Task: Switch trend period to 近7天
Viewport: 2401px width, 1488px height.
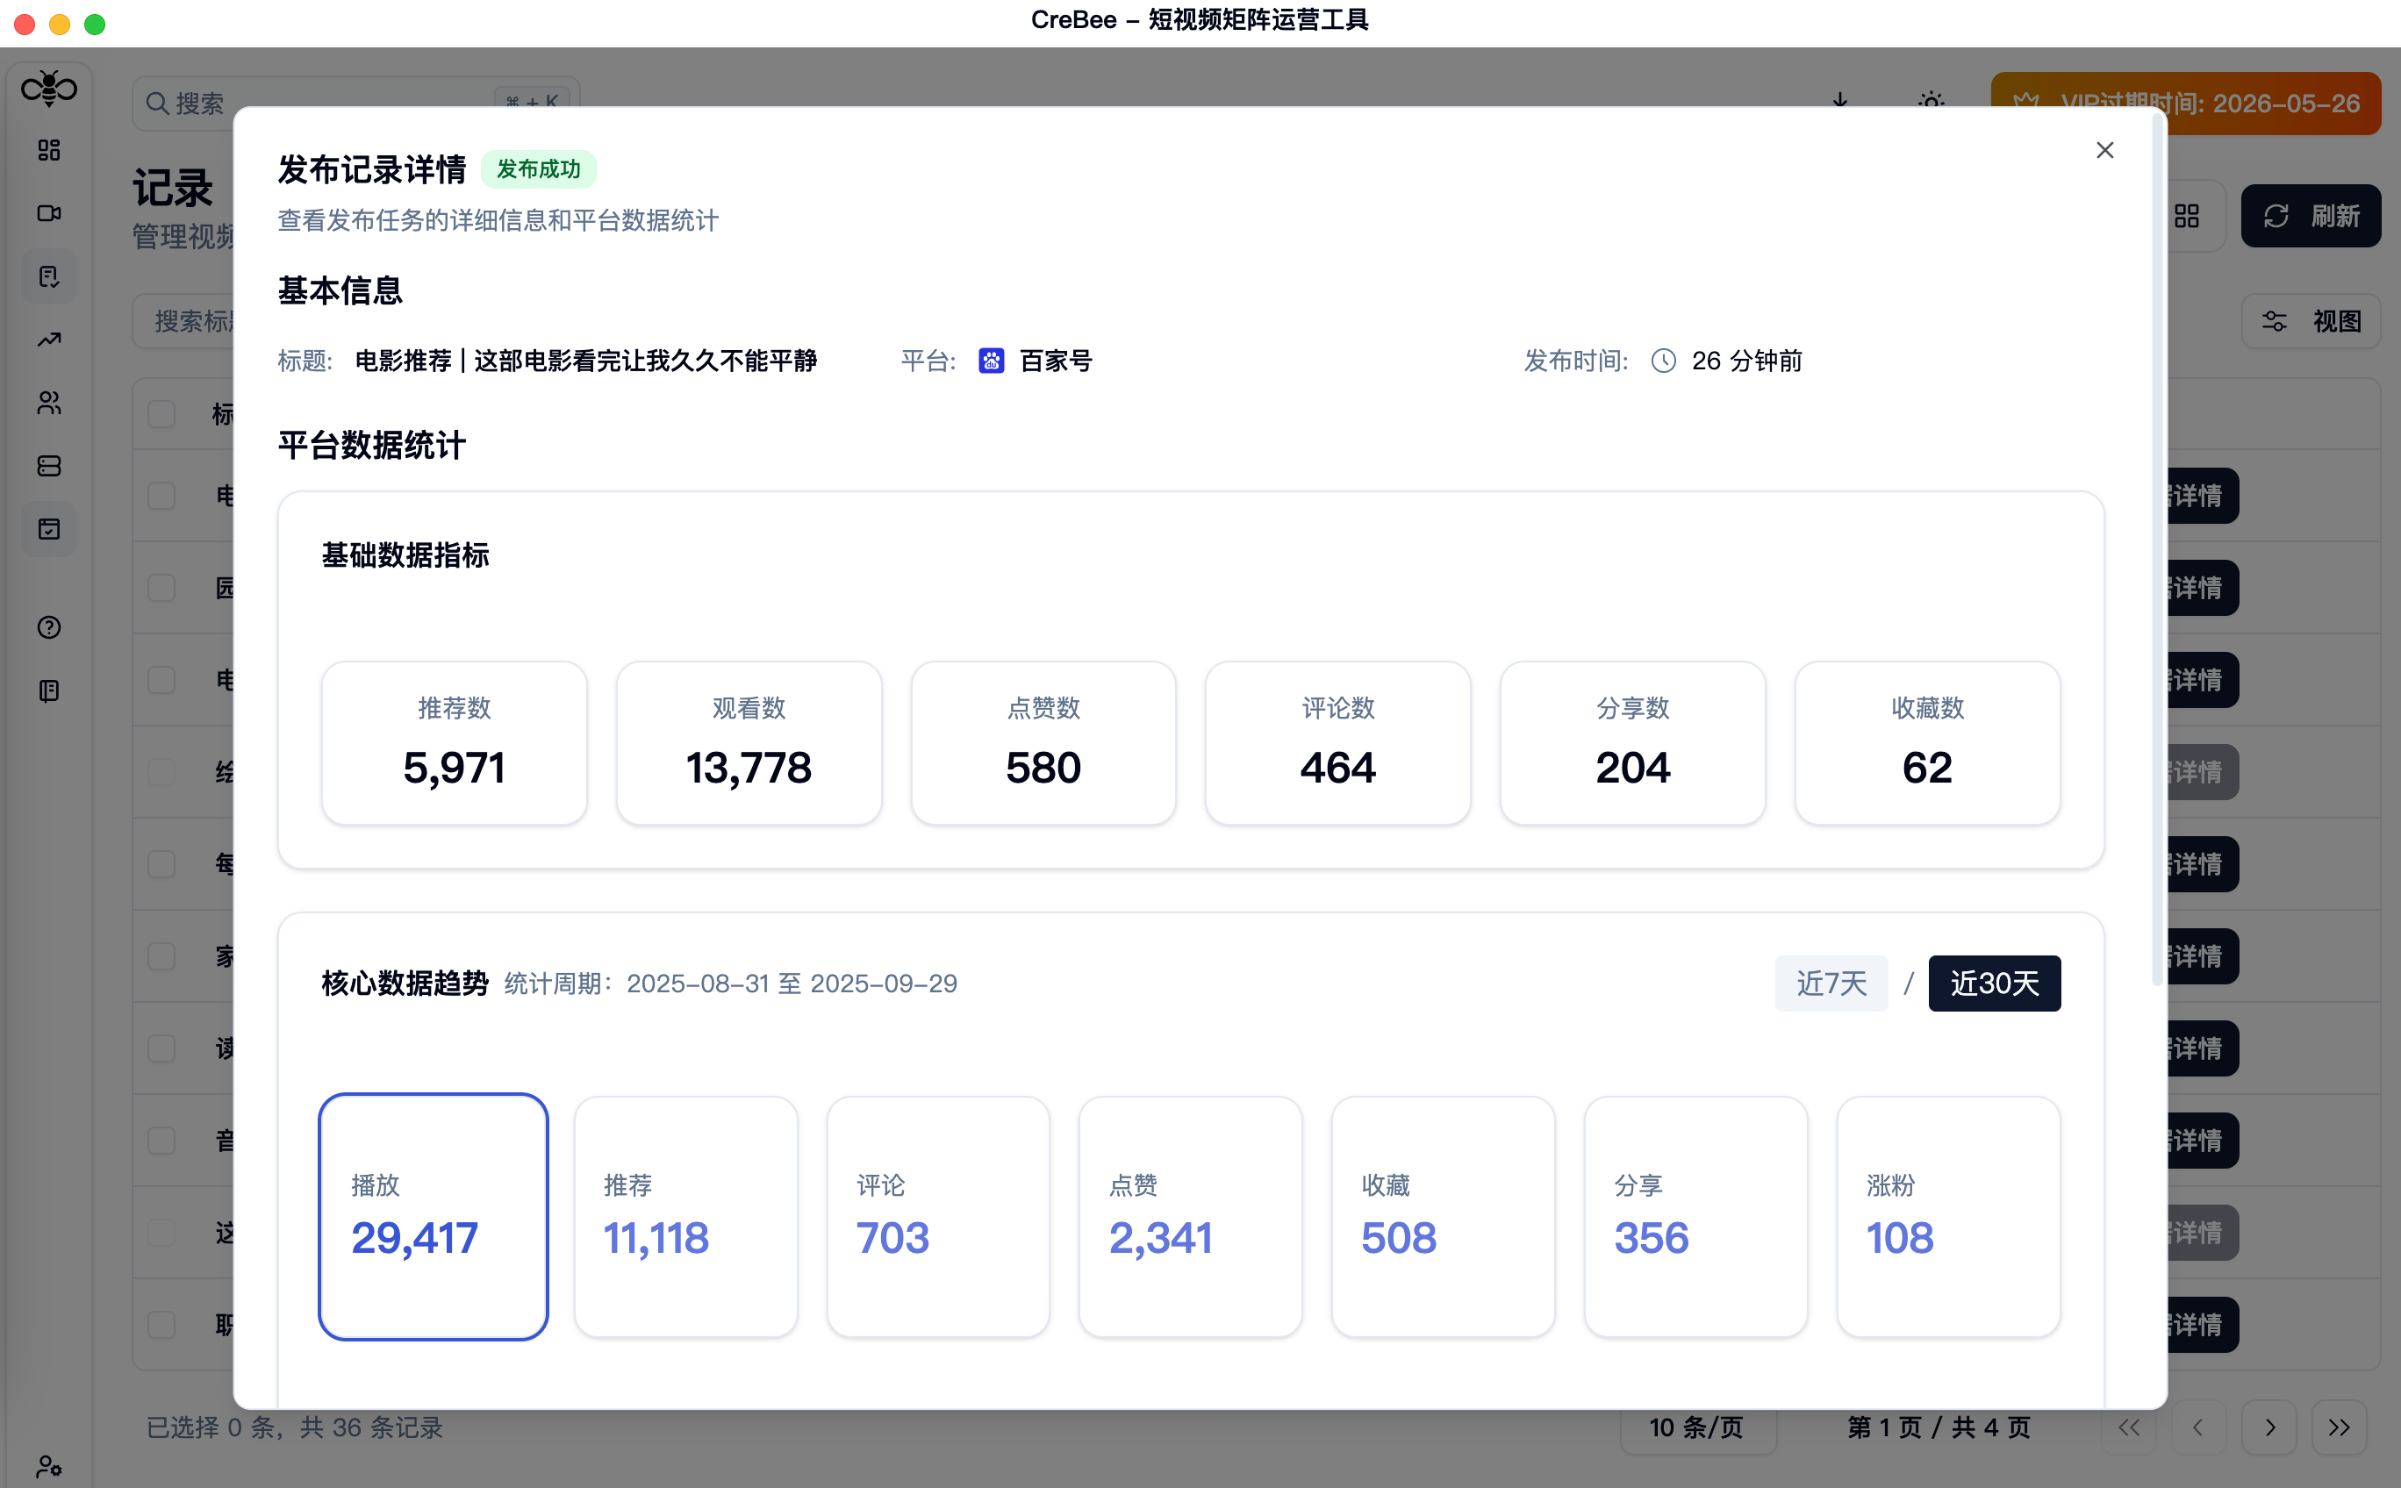Action: click(1830, 984)
